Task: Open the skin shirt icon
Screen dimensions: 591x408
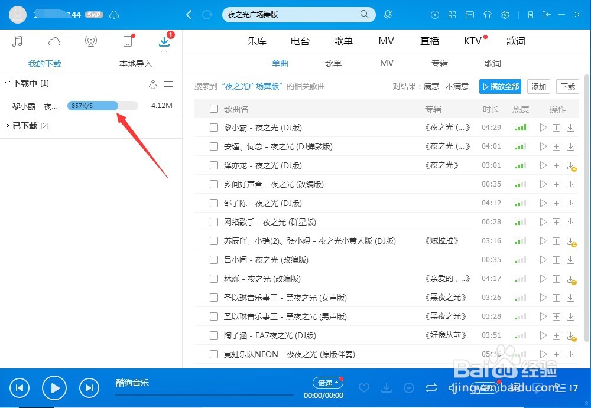Action: point(488,15)
